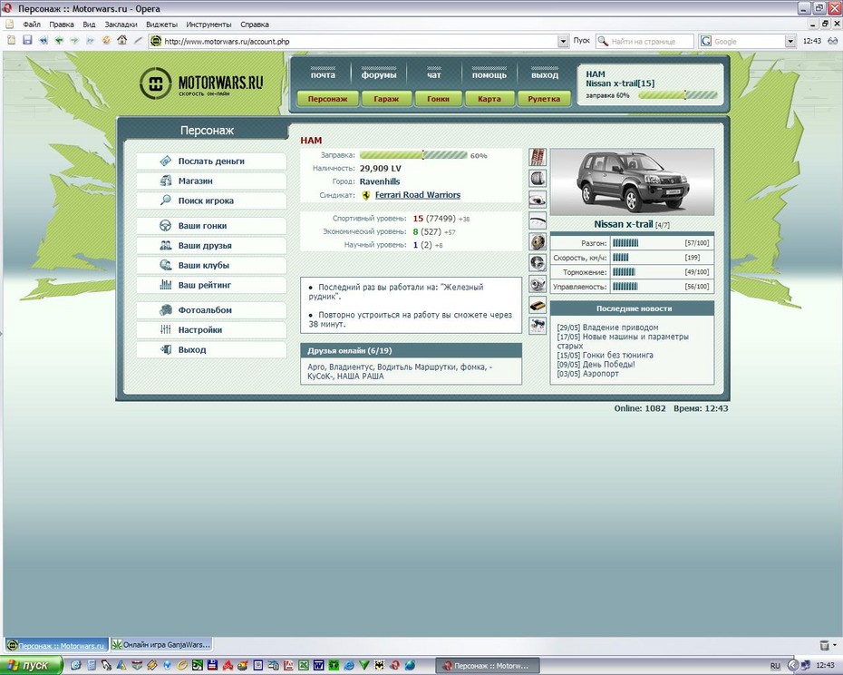The width and height of the screenshot is (843, 675).
Task: Click the Персонаж yellow nav button
Action: [x=327, y=99]
